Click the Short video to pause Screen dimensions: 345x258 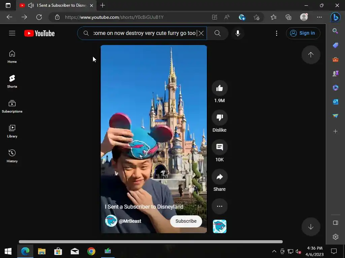click(154, 139)
